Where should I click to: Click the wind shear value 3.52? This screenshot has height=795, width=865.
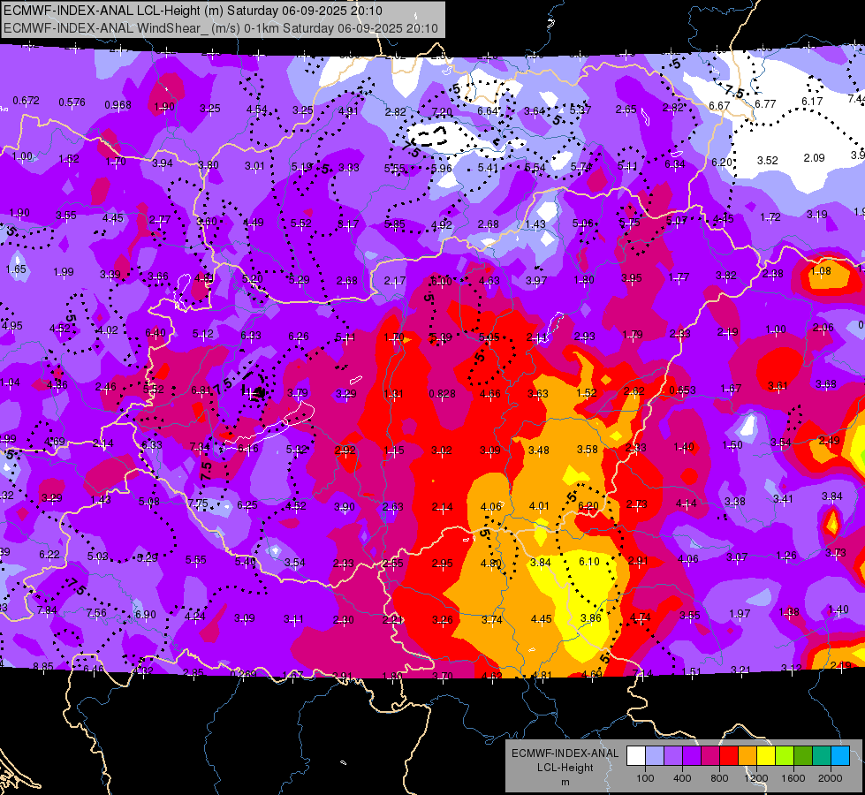[767, 160]
